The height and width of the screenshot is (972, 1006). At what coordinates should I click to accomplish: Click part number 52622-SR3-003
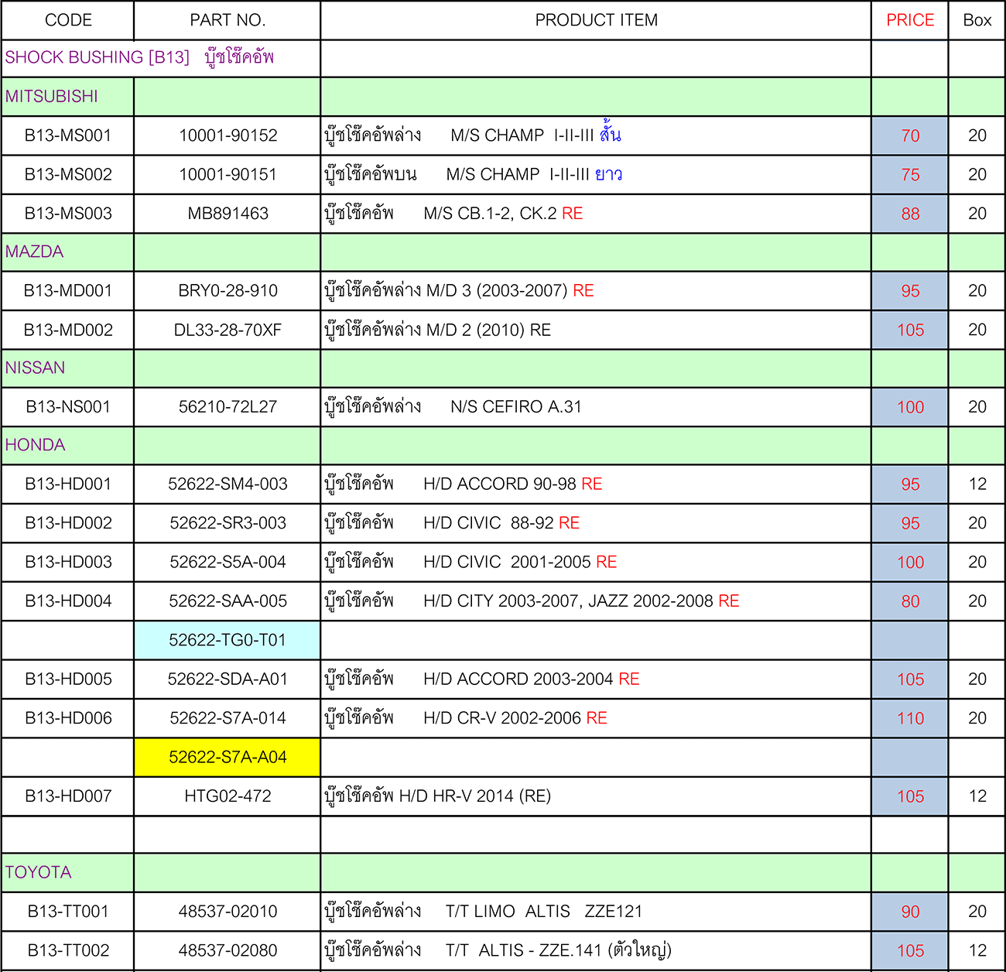228,522
